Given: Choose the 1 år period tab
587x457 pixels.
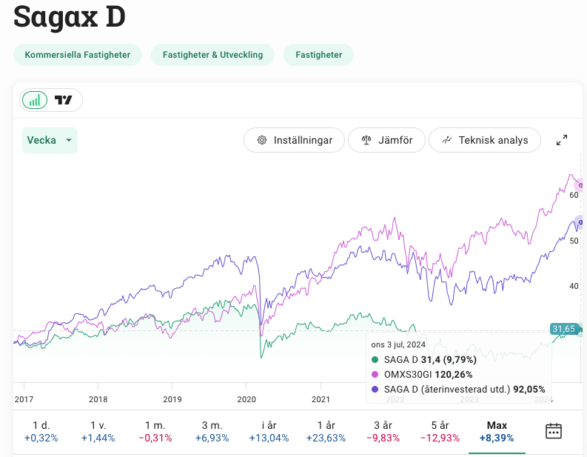Looking at the screenshot, I should (326, 431).
